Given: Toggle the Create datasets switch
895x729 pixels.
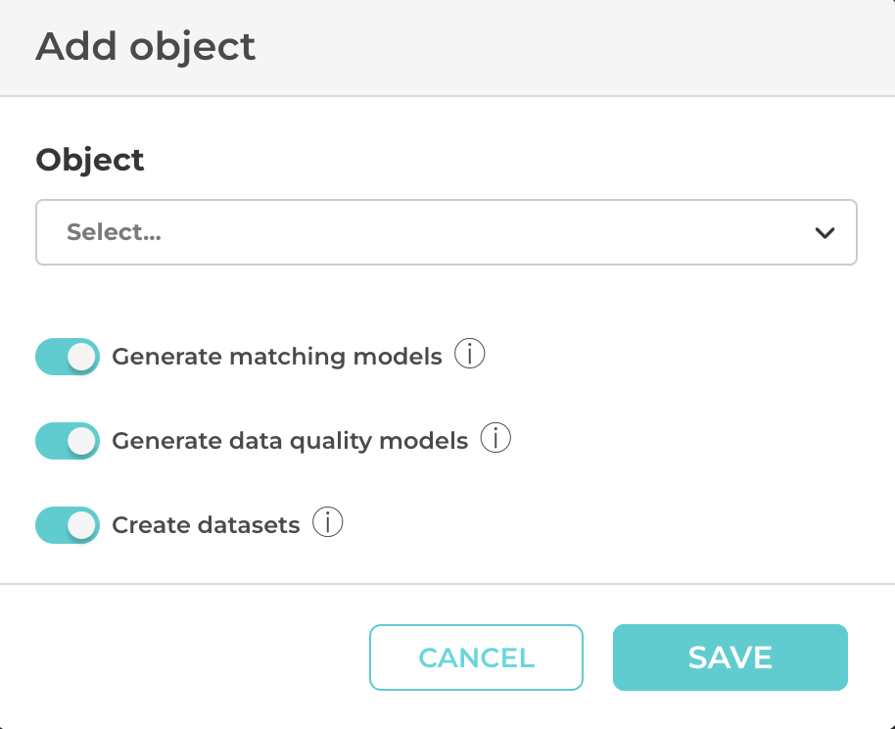Looking at the screenshot, I should pos(68,525).
